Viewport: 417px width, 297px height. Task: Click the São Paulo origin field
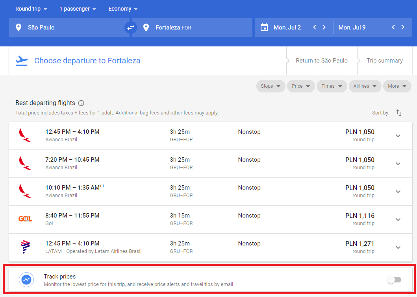[x=69, y=28]
